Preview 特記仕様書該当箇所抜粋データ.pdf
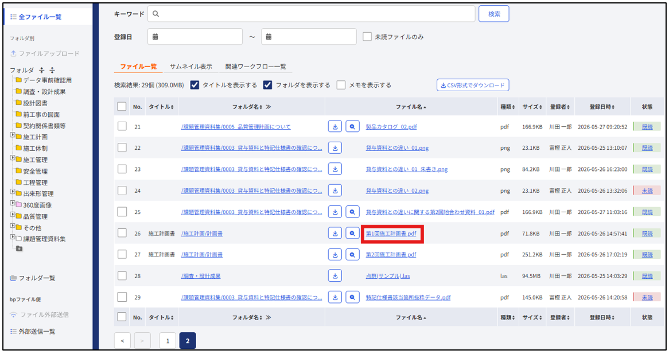This screenshot has height=354, width=669. pos(352,297)
